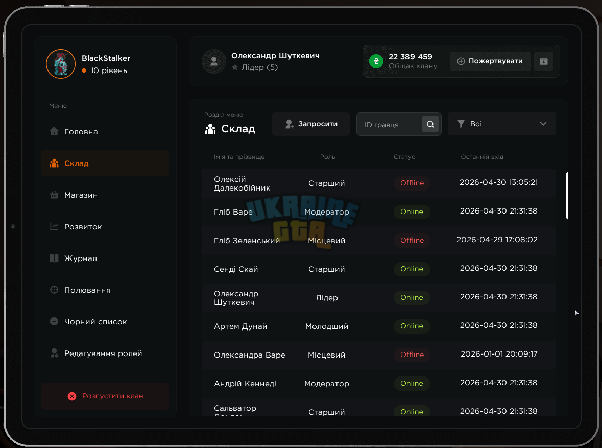Screen dimensions: 602x448
Task: Click Олександр Шуткевич profile avatar icon
Action: pyautogui.click(x=214, y=61)
